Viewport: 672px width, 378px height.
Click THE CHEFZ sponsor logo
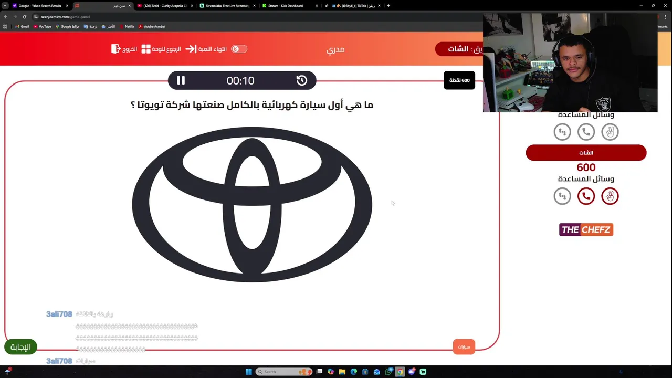point(586,229)
